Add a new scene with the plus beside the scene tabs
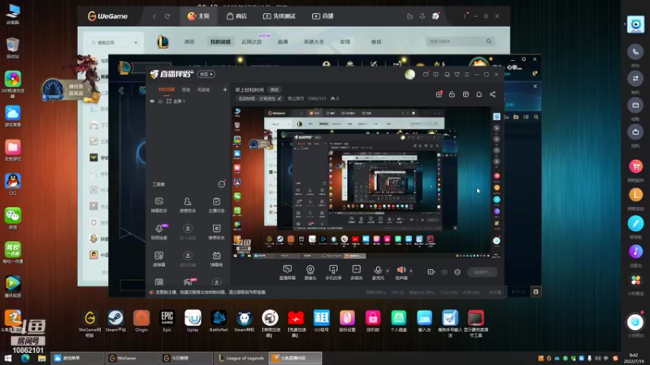The image size is (650, 365). (225, 89)
